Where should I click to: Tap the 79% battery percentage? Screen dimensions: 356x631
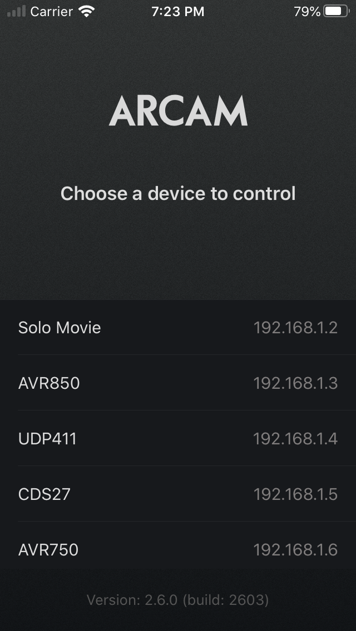pyautogui.click(x=307, y=12)
